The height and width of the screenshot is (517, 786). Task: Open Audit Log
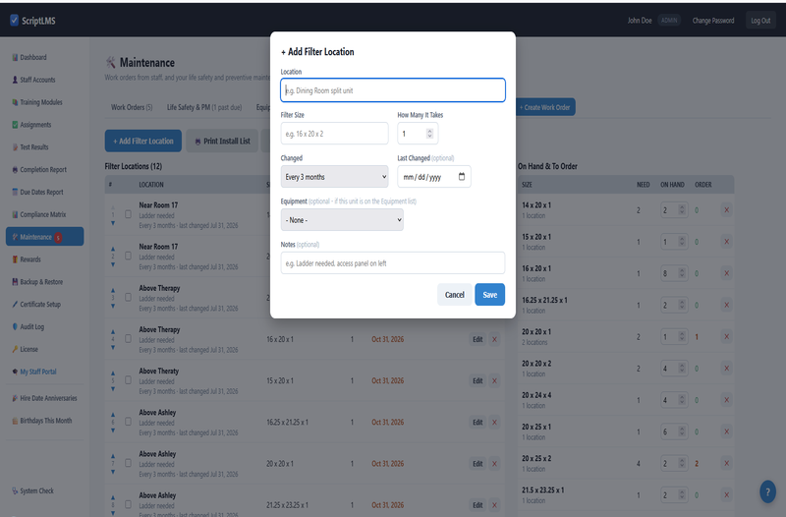coord(31,327)
